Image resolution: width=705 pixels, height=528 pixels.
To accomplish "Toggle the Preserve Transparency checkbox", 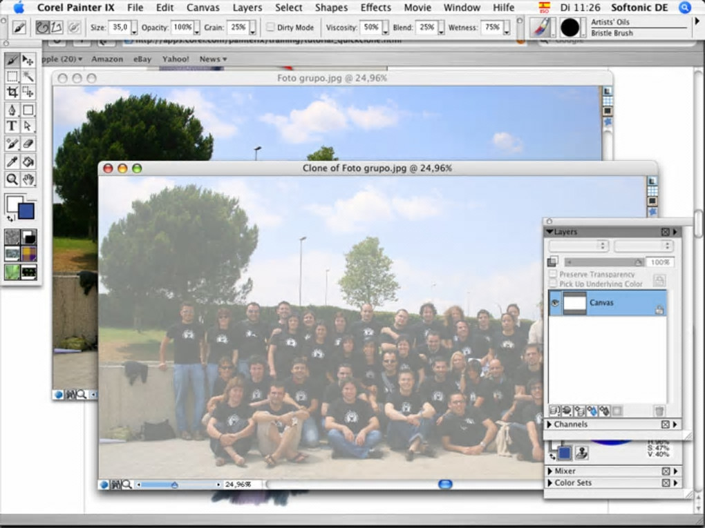I will pyautogui.click(x=553, y=274).
